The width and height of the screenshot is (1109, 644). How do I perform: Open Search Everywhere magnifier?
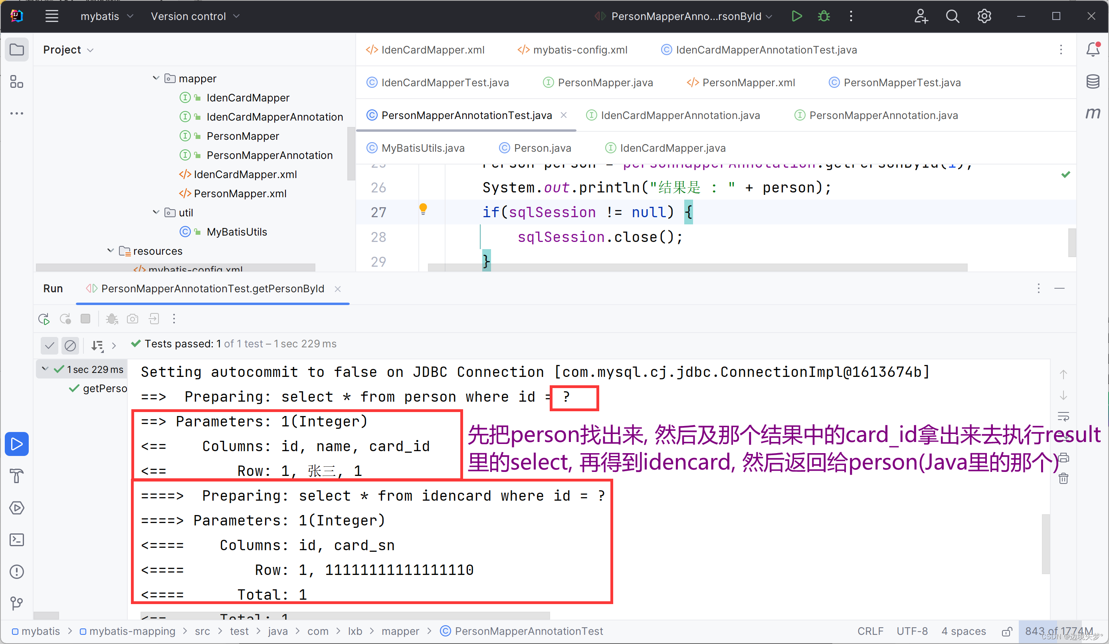point(953,16)
